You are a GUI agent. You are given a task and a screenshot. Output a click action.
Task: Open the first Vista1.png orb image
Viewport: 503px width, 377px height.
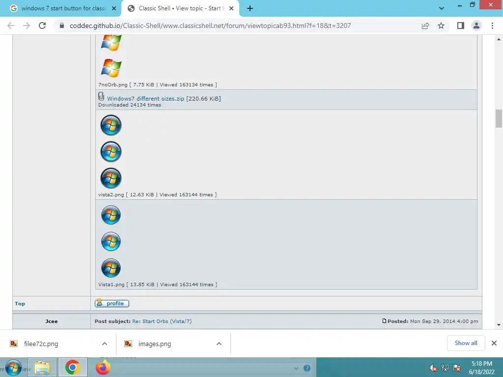pos(111,215)
